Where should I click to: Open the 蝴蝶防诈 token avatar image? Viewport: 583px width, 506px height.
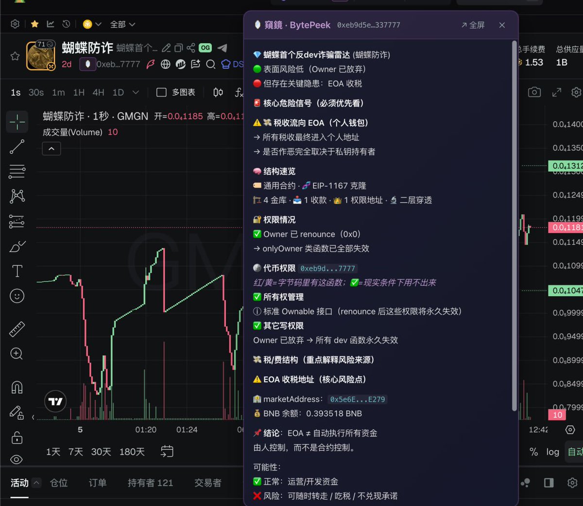click(41, 55)
